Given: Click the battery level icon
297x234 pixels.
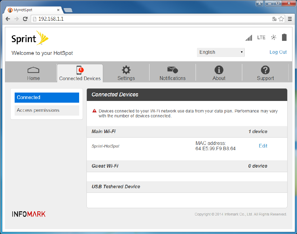Looking at the screenshot, I should coord(284,37).
